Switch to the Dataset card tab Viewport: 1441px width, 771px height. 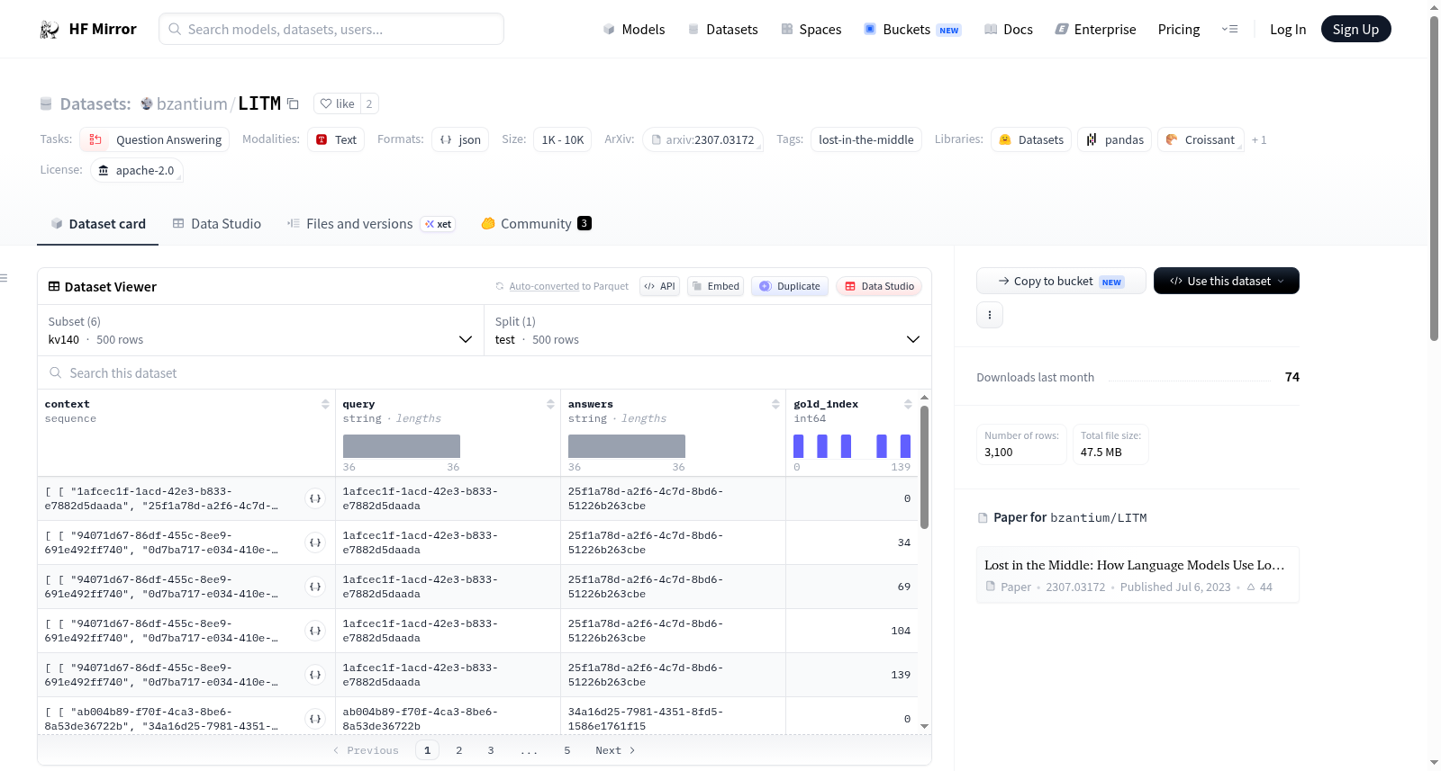coord(98,224)
